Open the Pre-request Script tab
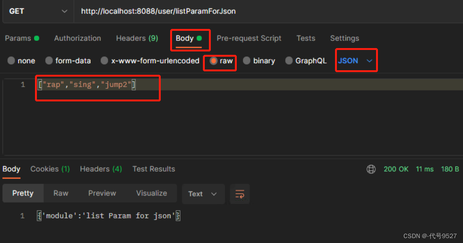 pos(249,38)
